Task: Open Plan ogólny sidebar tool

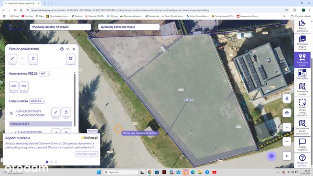Action: (x=302, y=74)
